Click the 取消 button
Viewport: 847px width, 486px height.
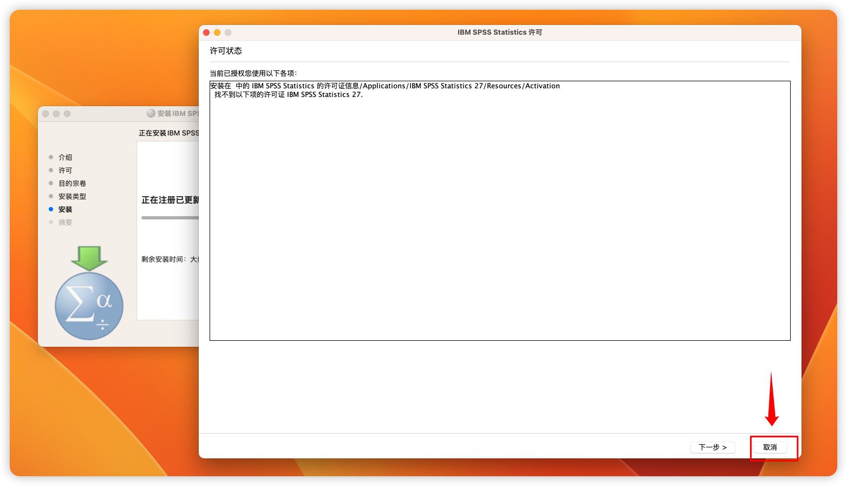point(770,448)
